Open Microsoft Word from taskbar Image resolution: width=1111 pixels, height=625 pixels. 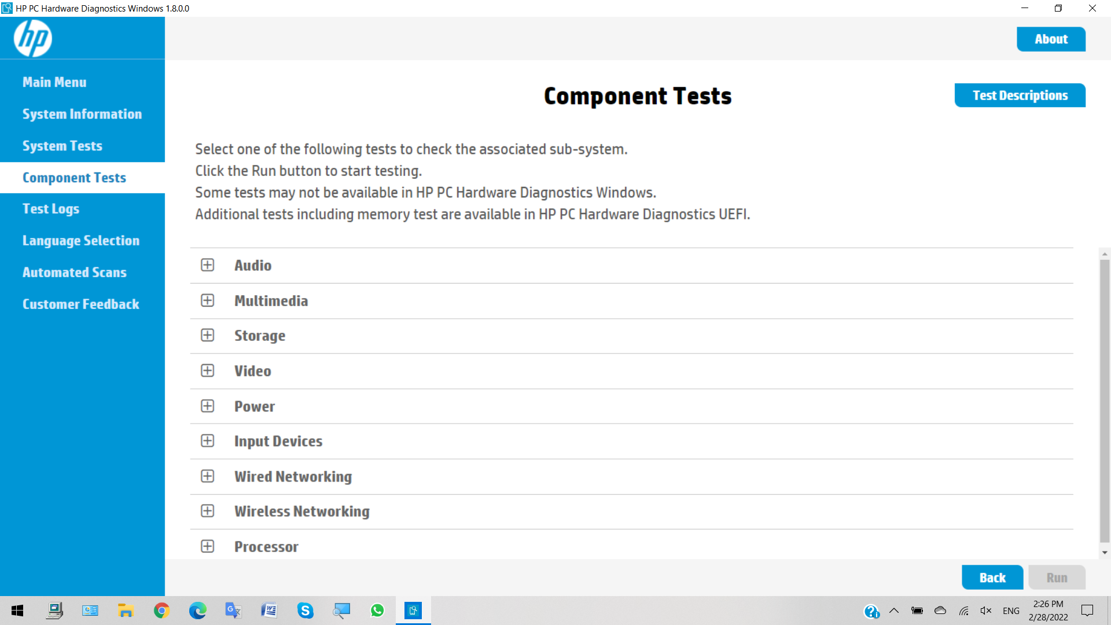(269, 611)
